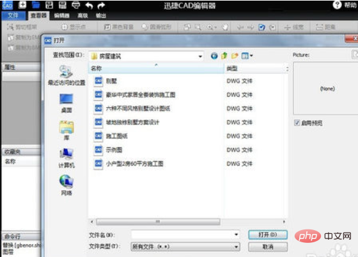The width and height of the screenshot is (358, 257).
Task: Select the pan hand tool
Action: coord(225,27)
